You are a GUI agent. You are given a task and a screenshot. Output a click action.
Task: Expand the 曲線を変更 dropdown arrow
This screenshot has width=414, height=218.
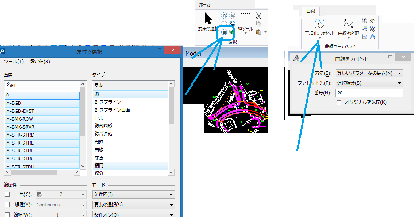[x=348, y=38]
